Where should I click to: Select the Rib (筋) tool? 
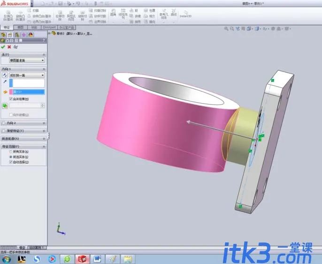pyautogui.click(x=134, y=10)
